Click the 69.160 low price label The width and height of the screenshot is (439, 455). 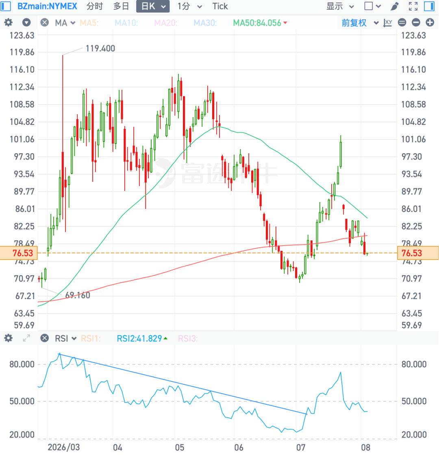78,295
